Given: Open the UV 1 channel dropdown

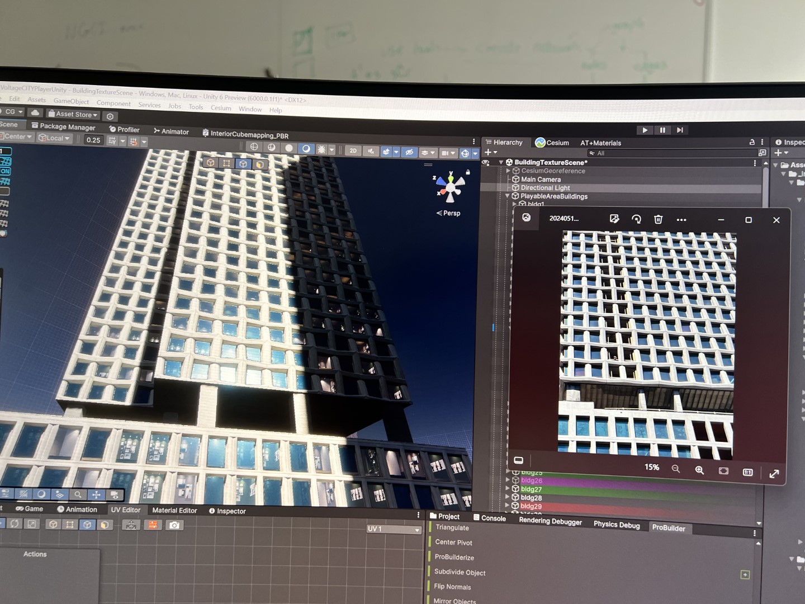Looking at the screenshot, I should pos(393,528).
